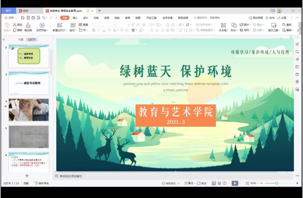303x198 pixels.
Task: Click the print icon in quick access toolbar
Action: [x=33, y=18]
